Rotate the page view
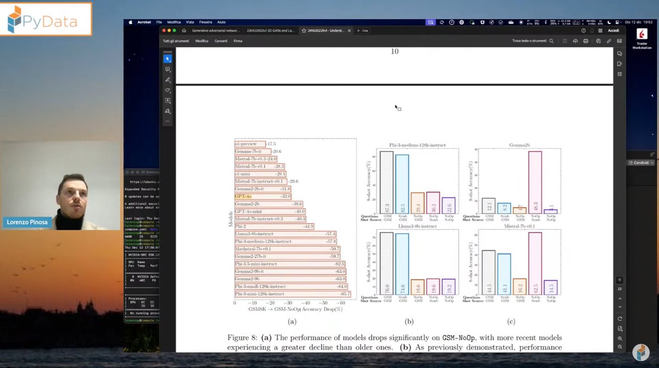This screenshot has width=659, height=368. (619, 319)
